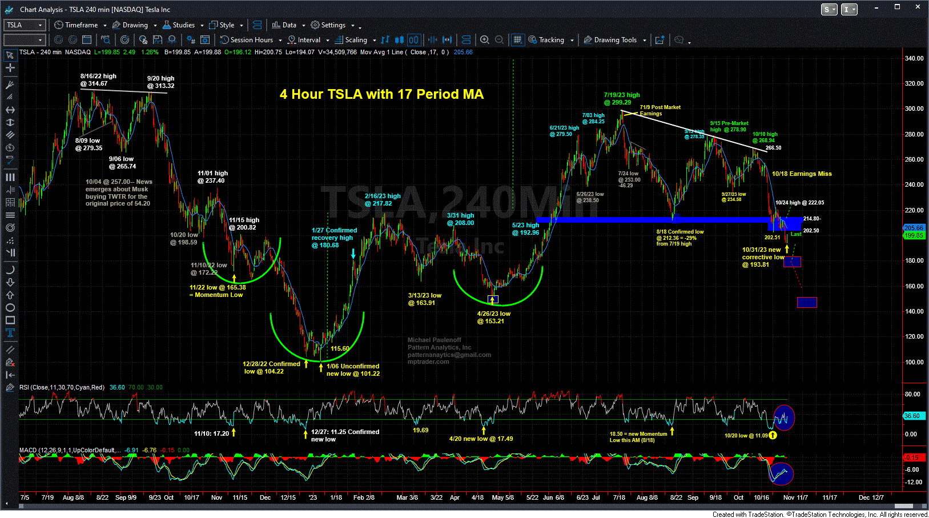Select the up arrow drawing tool
This screenshot has width=929, height=518.
click(x=10, y=295)
